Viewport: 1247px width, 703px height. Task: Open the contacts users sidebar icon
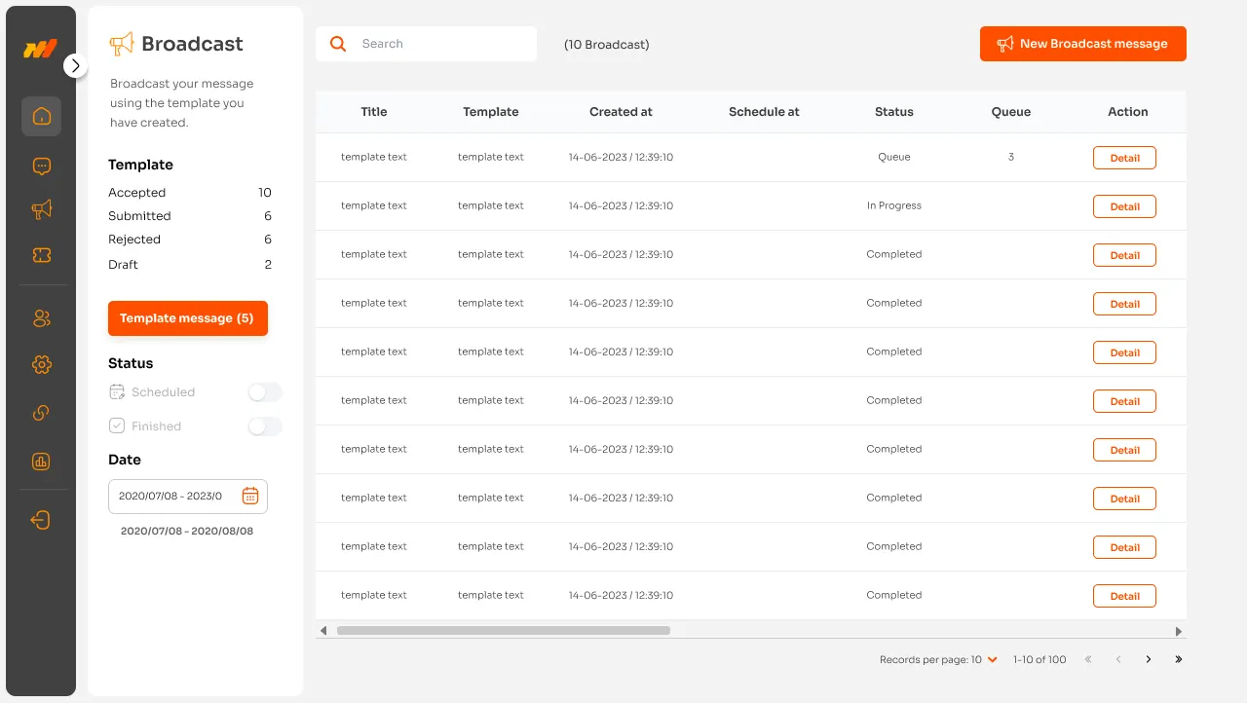coord(41,318)
